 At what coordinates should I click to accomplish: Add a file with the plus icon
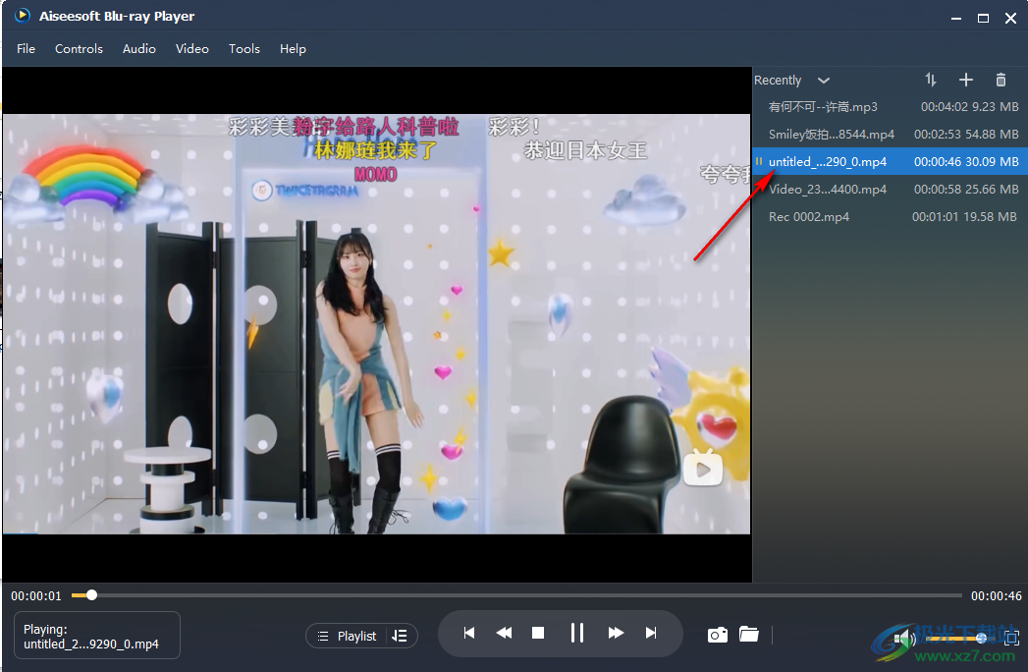tap(965, 80)
